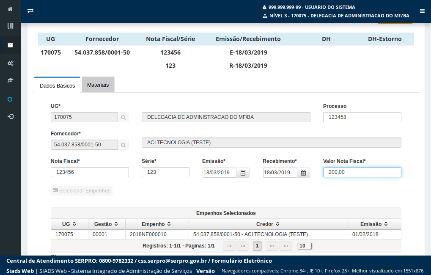Go to next page of Empenhos
431x275 pixels.
pos(272,246)
